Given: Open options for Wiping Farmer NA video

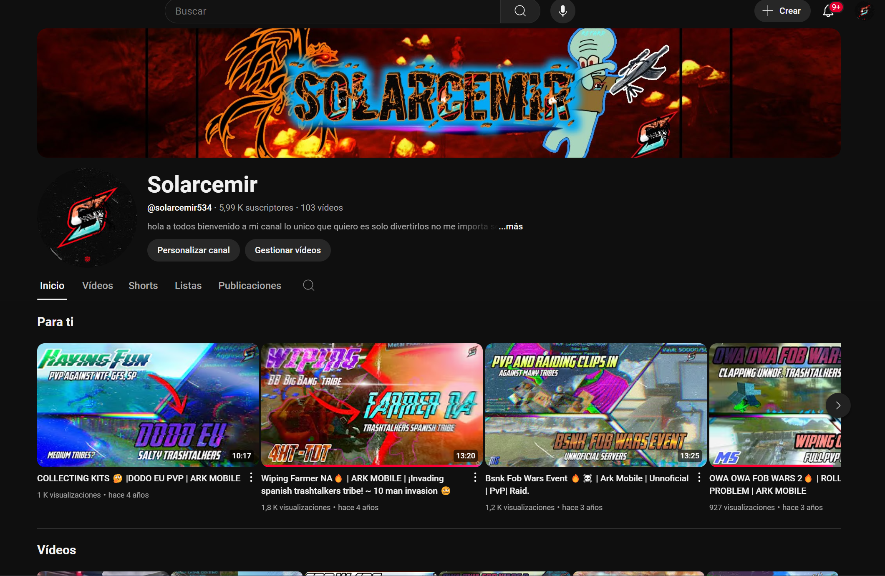Looking at the screenshot, I should [x=475, y=478].
